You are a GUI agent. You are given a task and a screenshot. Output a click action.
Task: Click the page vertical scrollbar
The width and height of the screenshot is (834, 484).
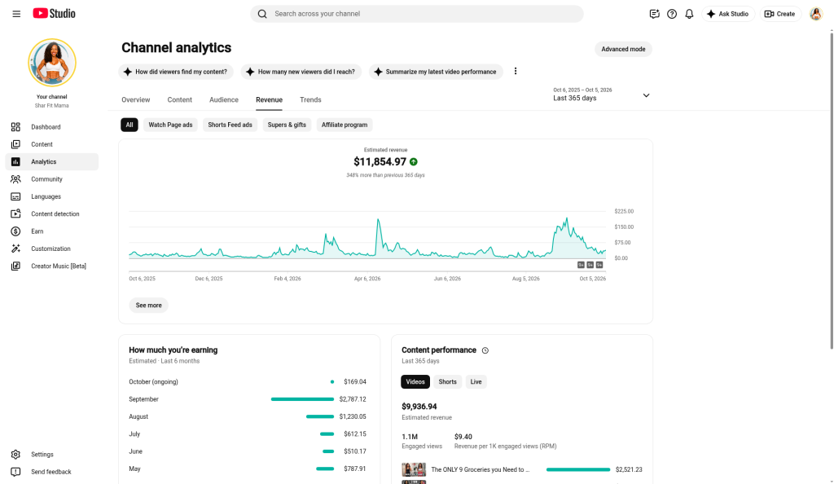[x=832, y=191]
